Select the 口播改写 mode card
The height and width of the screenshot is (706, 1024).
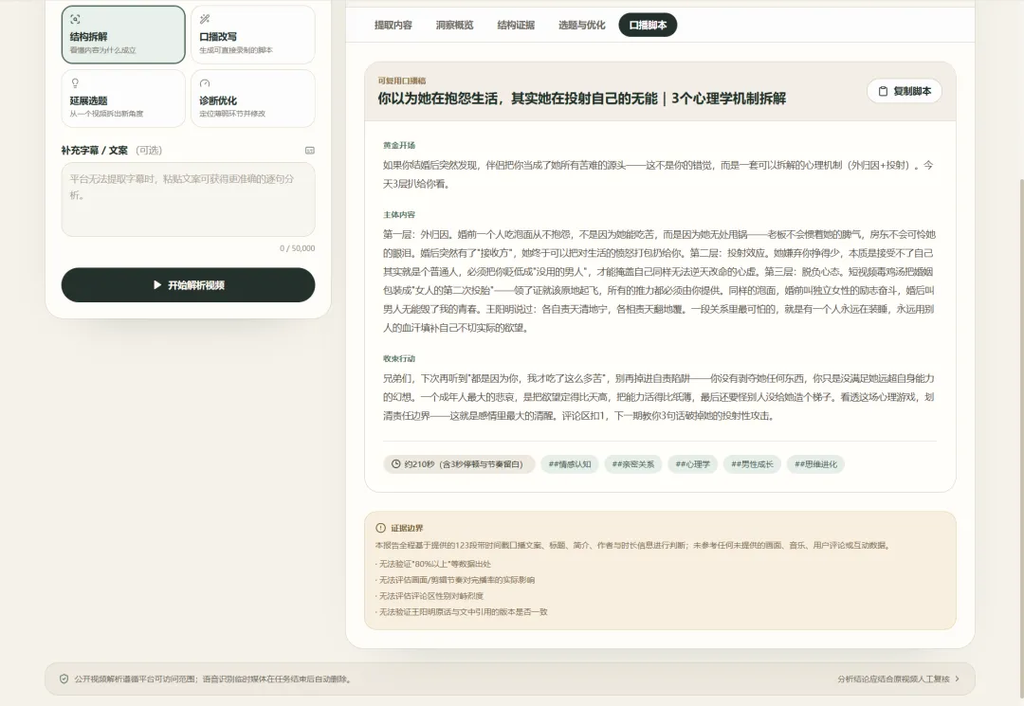253,34
